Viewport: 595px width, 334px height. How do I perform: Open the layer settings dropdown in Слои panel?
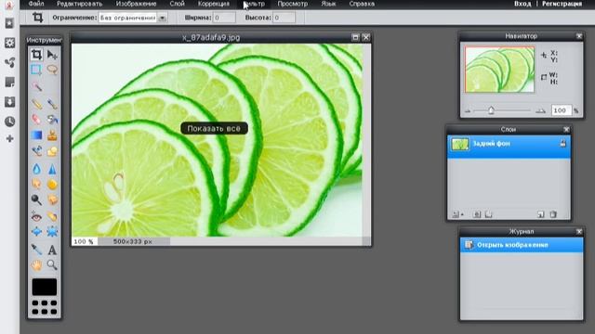[x=458, y=214]
